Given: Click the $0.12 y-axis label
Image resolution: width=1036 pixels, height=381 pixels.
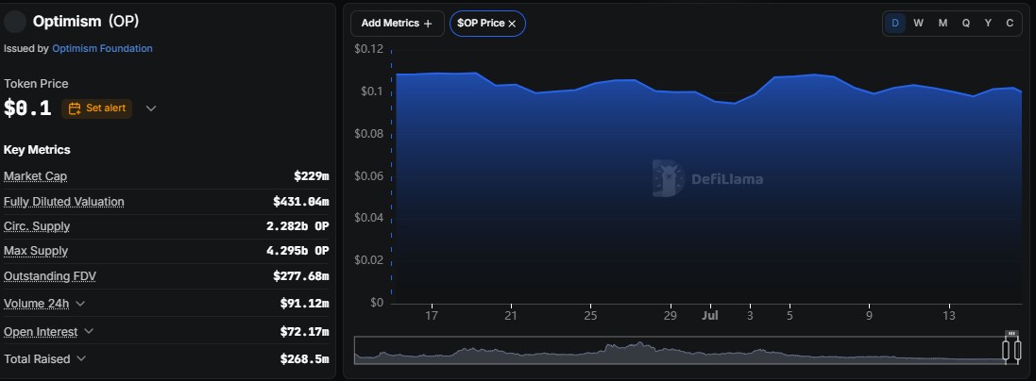Looking at the screenshot, I should 368,49.
